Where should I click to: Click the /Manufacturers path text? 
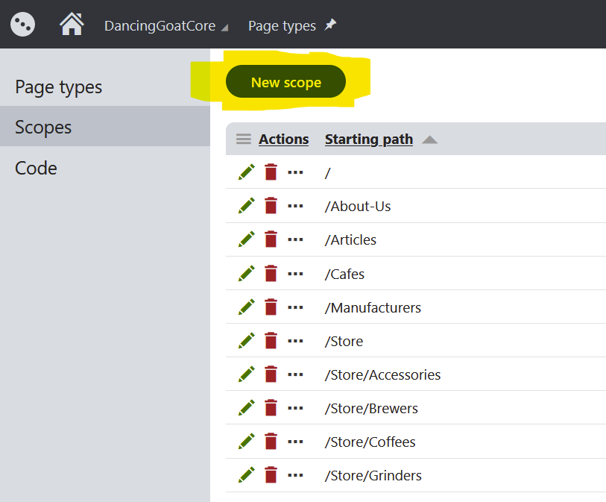[373, 308]
